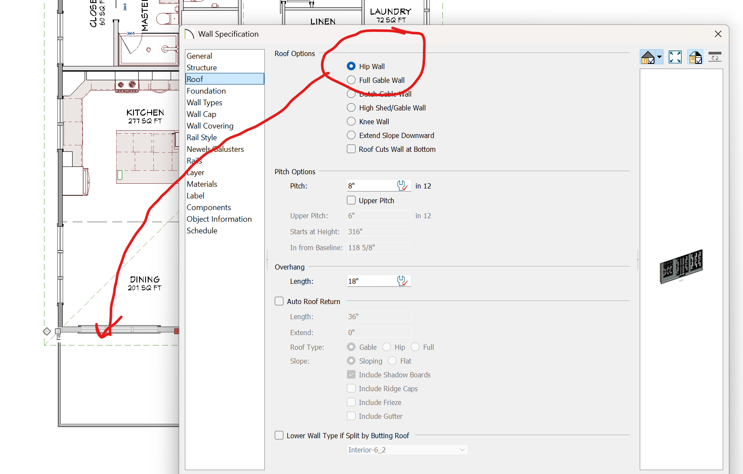Enable the Upper Pitch checkbox
Image resolution: width=743 pixels, height=474 pixels.
point(351,201)
